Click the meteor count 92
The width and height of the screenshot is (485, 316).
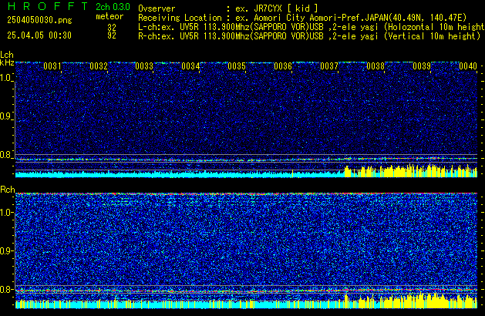(x=112, y=35)
